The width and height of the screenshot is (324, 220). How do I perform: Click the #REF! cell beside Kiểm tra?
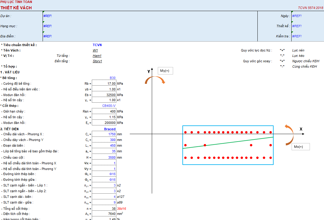297,36
